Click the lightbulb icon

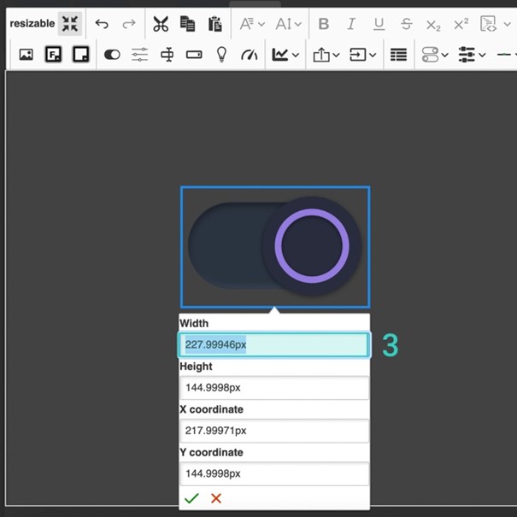[x=221, y=55]
